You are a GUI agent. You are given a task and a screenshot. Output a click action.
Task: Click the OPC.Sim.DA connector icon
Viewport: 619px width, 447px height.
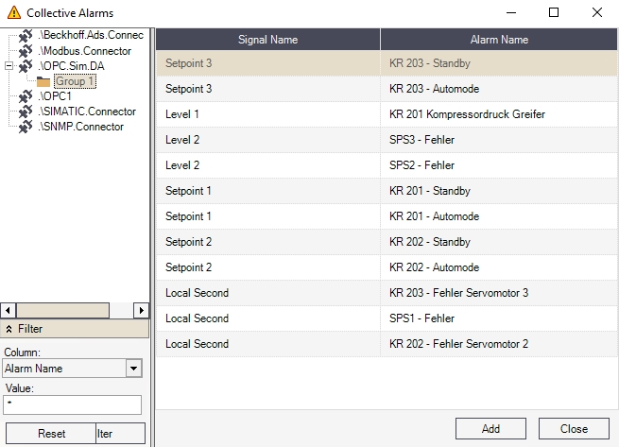tap(26, 66)
